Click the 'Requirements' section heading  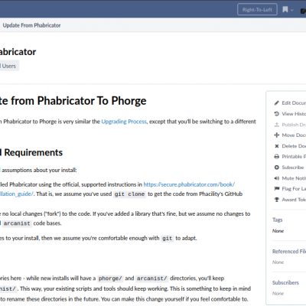(34, 152)
